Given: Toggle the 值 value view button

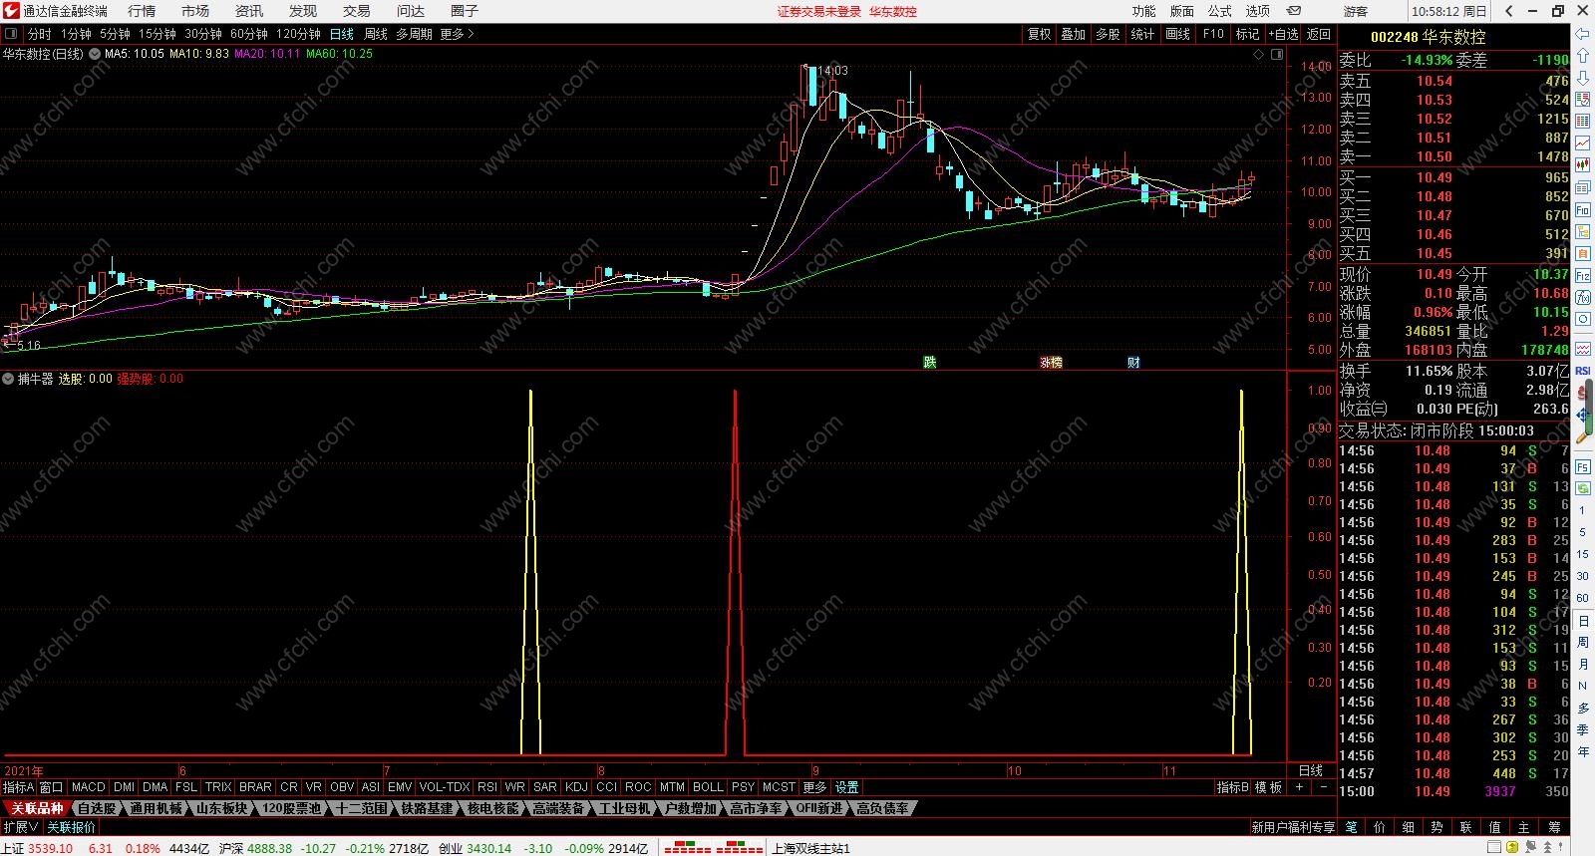Looking at the screenshot, I should [x=1494, y=827].
